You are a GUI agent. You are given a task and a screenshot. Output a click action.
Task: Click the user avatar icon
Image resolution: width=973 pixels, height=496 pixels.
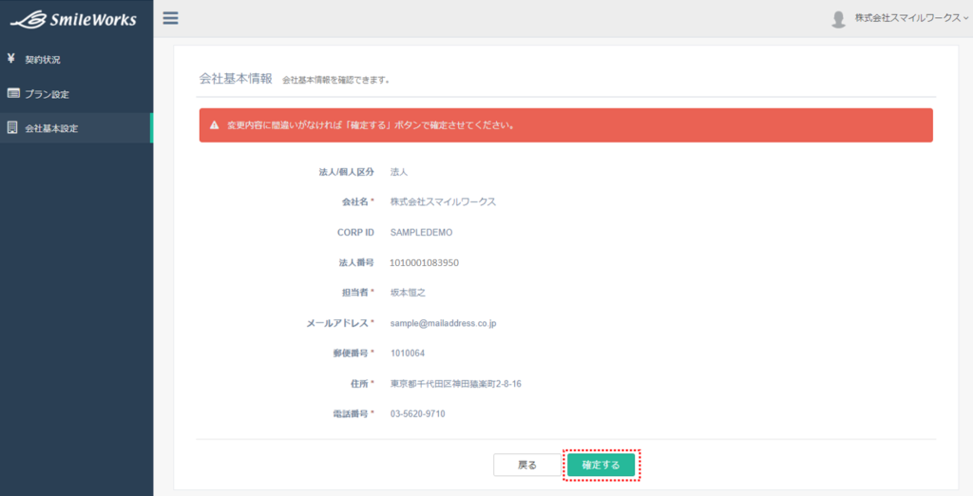(838, 19)
